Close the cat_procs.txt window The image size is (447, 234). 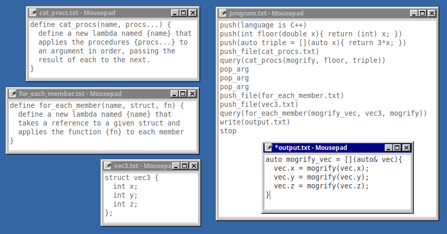[193, 13]
